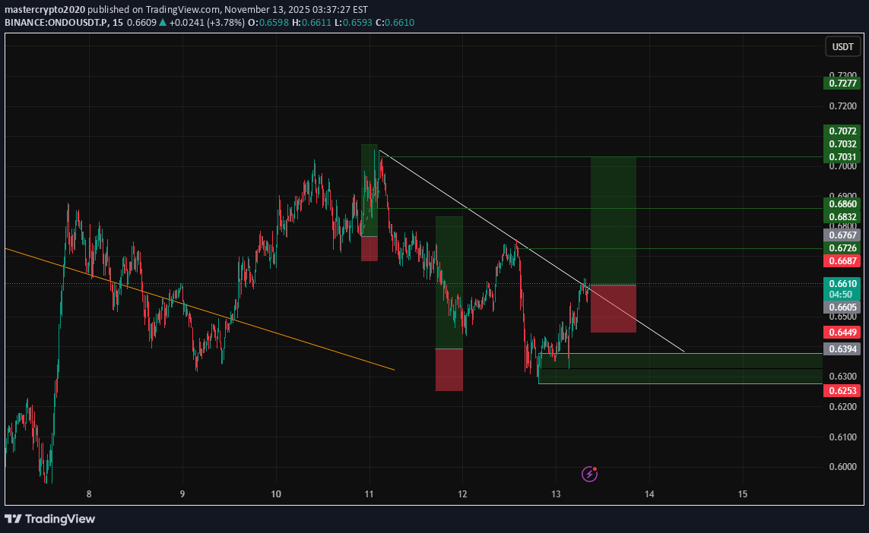Click the gray 0.6394 price label
Image resolution: width=869 pixels, height=533 pixels.
(842, 348)
